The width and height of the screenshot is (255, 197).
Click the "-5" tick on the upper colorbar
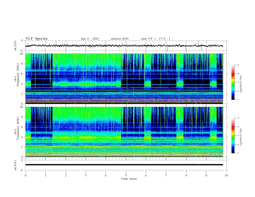point(237,82)
